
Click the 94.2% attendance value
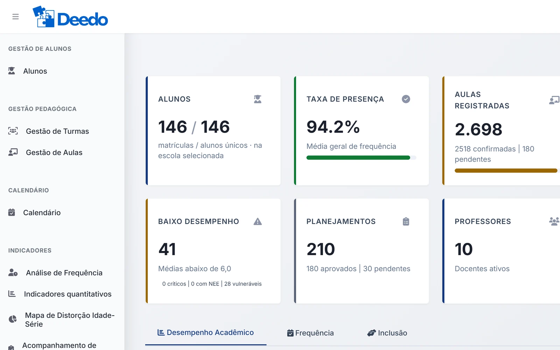(x=333, y=127)
